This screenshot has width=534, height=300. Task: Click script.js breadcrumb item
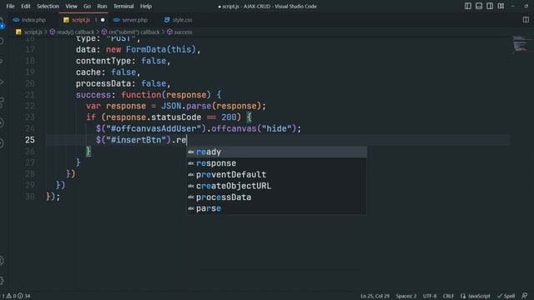[33, 32]
